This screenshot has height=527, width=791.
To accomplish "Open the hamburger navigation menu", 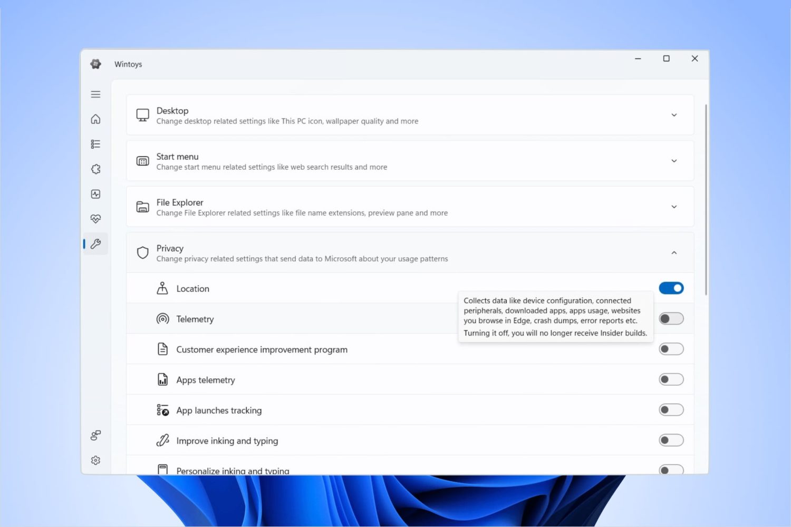I will [95, 94].
